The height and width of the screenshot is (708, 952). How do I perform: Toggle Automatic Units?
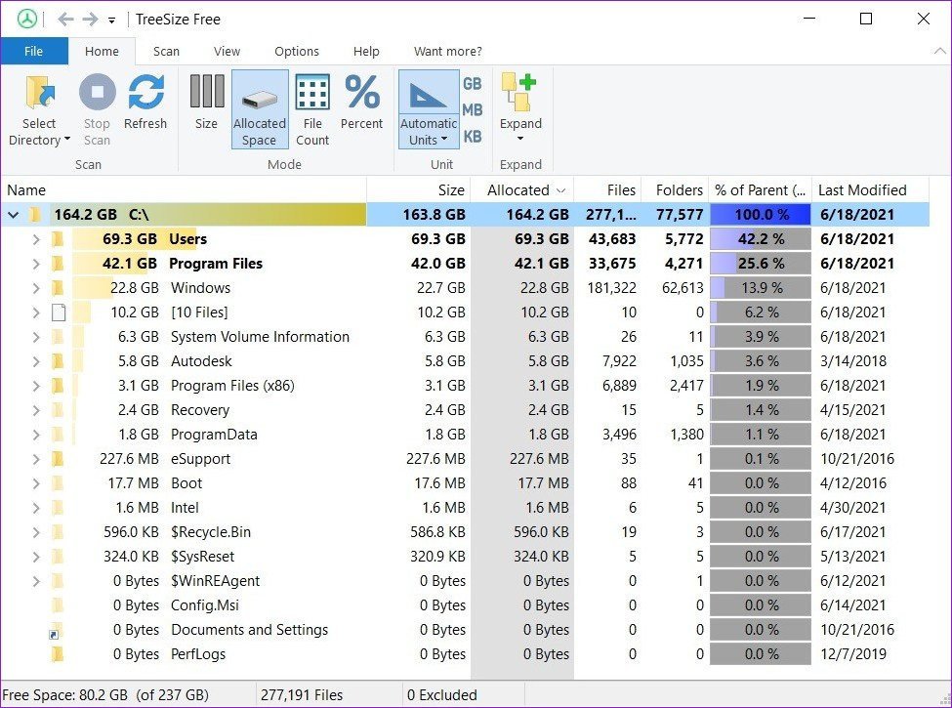[428, 109]
